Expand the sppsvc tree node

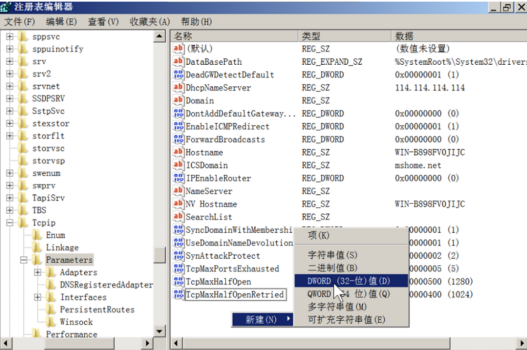pos(10,36)
